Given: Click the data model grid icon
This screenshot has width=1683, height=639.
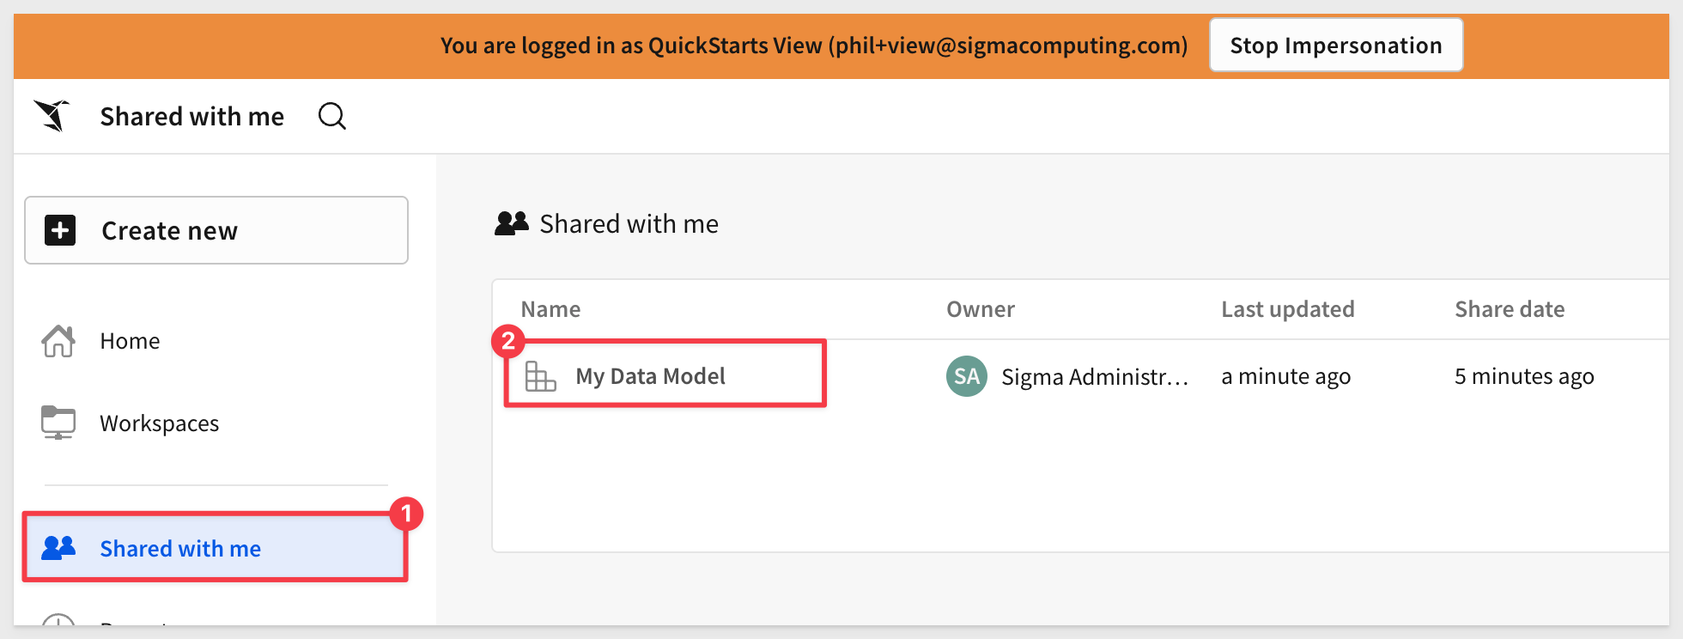Looking at the screenshot, I should [x=540, y=376].
